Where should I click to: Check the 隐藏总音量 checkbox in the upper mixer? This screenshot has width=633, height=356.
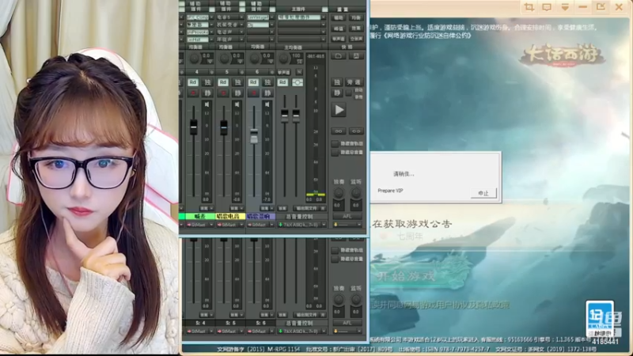coord(335,153)
